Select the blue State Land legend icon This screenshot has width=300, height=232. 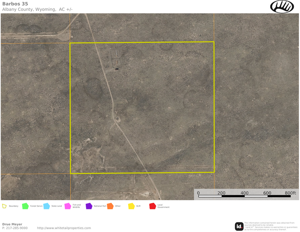pos(46,206)
